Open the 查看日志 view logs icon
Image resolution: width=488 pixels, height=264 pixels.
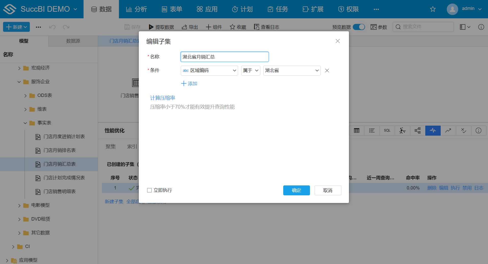pyautogui.click(x=266, y=27)
